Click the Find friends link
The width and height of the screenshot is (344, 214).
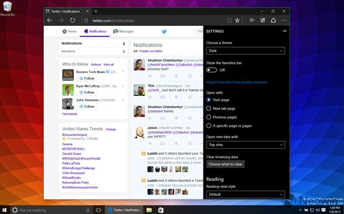(x=70, y=114)
